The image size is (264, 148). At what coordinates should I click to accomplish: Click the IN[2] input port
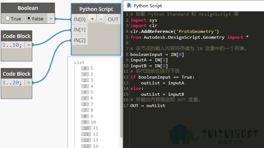[80, 40]
